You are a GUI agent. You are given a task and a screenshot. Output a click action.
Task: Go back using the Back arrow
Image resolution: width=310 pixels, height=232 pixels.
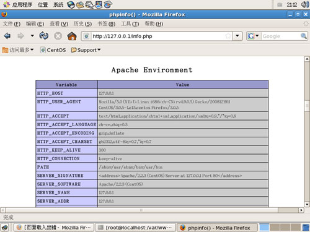pyautogui.click(x=7, y=36)
